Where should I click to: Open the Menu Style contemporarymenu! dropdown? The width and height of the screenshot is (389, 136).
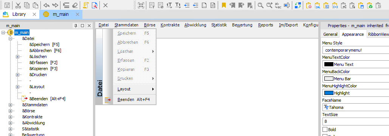click(356, 50)
